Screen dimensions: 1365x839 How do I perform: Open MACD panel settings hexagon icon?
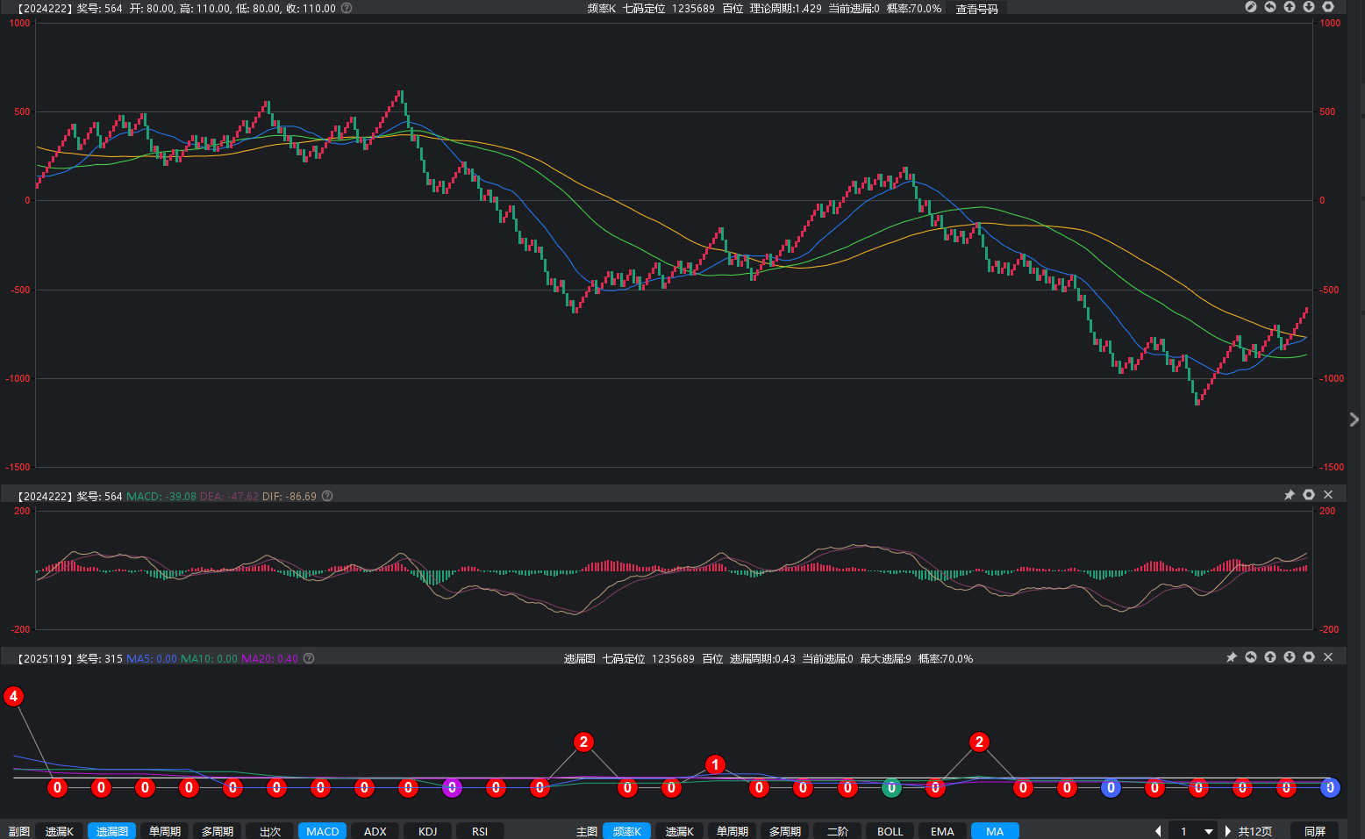pyautogui.click(x=1309, y=495)
